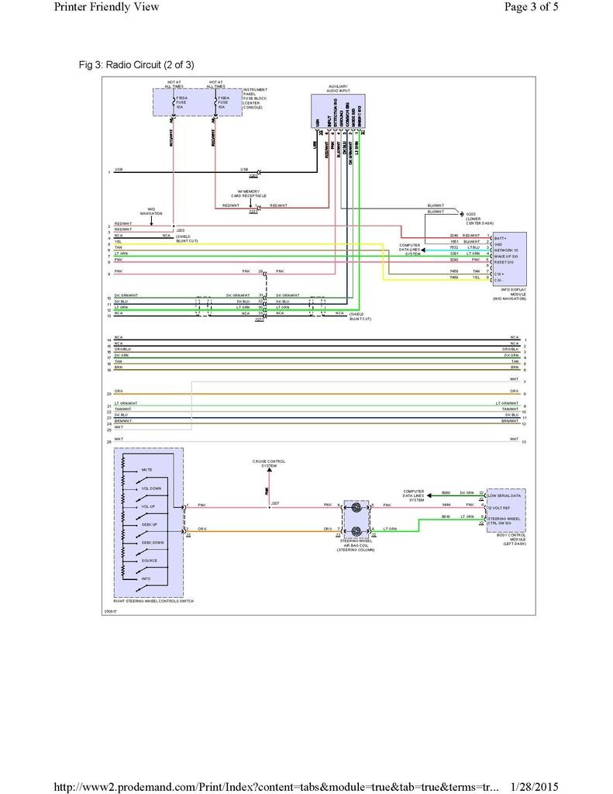Click circuit number 3240 on the RED/WHT wire
Screen dimensions: 613x794
pos(454,236)
